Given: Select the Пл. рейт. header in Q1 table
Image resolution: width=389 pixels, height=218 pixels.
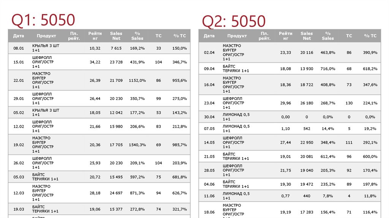Looking at the screenshot, I should (74, 36).
